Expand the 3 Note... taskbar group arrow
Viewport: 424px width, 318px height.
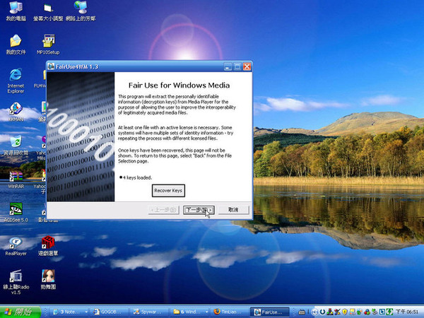point(86,312)
